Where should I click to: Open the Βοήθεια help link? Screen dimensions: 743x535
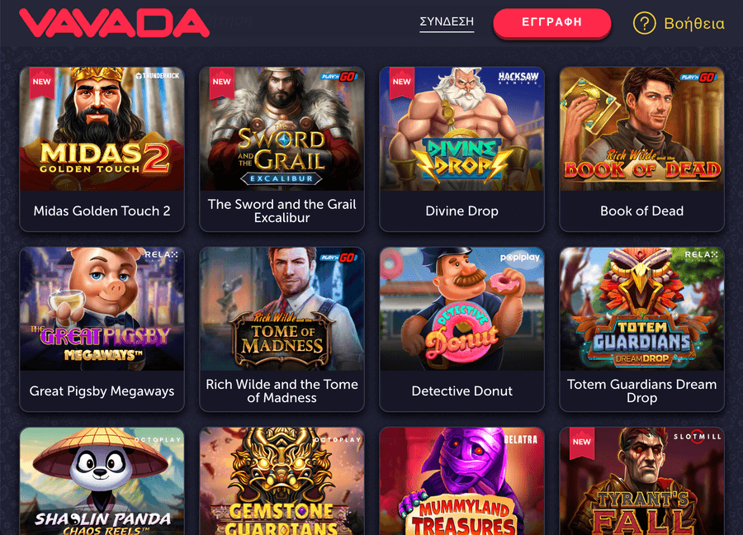tap(694, 23)
